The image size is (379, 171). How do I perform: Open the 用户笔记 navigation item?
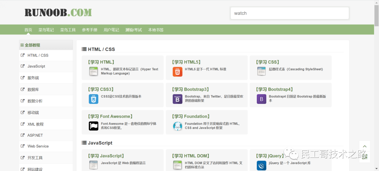point(112,30)
